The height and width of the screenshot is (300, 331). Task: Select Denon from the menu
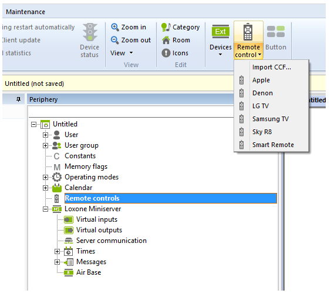click(x=272, y=93)
